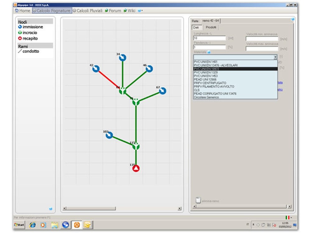The width and height of the screenshot is (312, 233).
Task: Open the Forum link in the toolbar
Action: click(113, 11)
